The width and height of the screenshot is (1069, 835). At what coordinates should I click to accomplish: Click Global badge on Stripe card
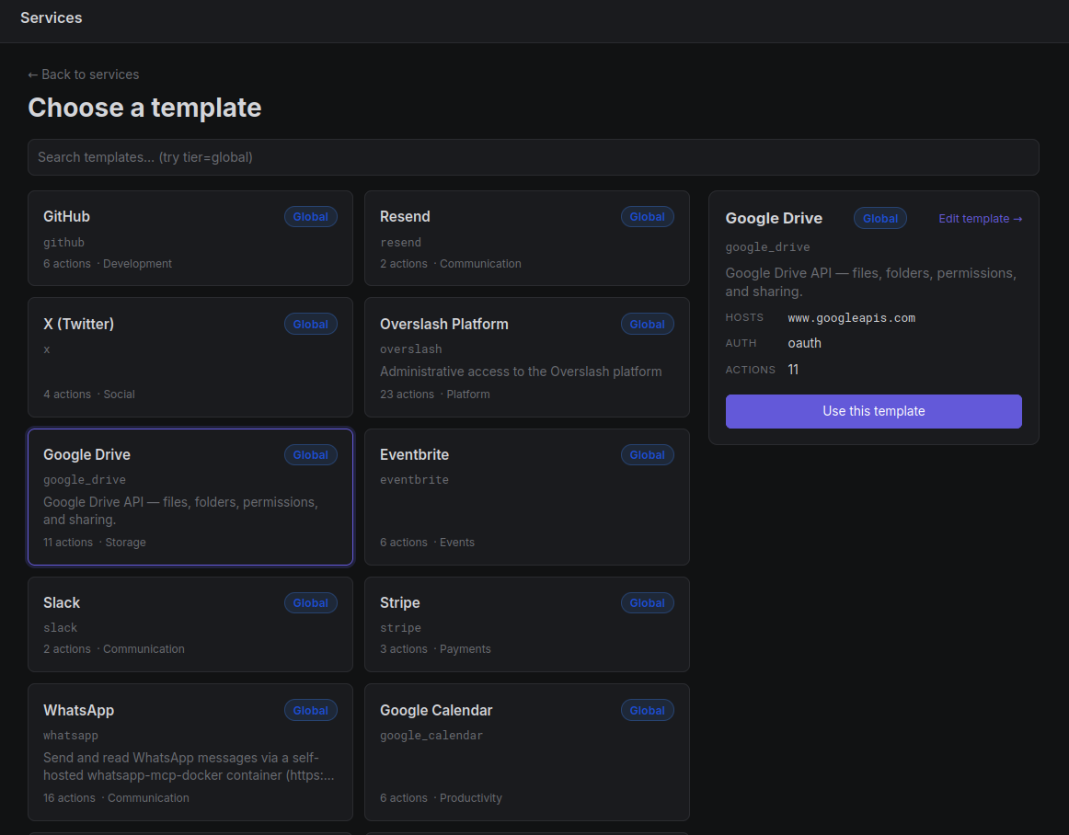(647, 603)
